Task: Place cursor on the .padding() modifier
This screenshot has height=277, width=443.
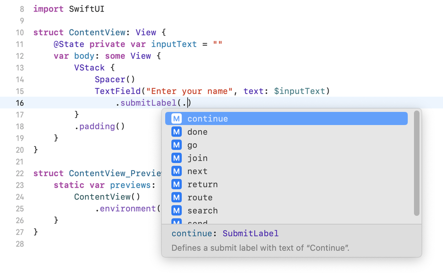Action: tap(100, 126)
